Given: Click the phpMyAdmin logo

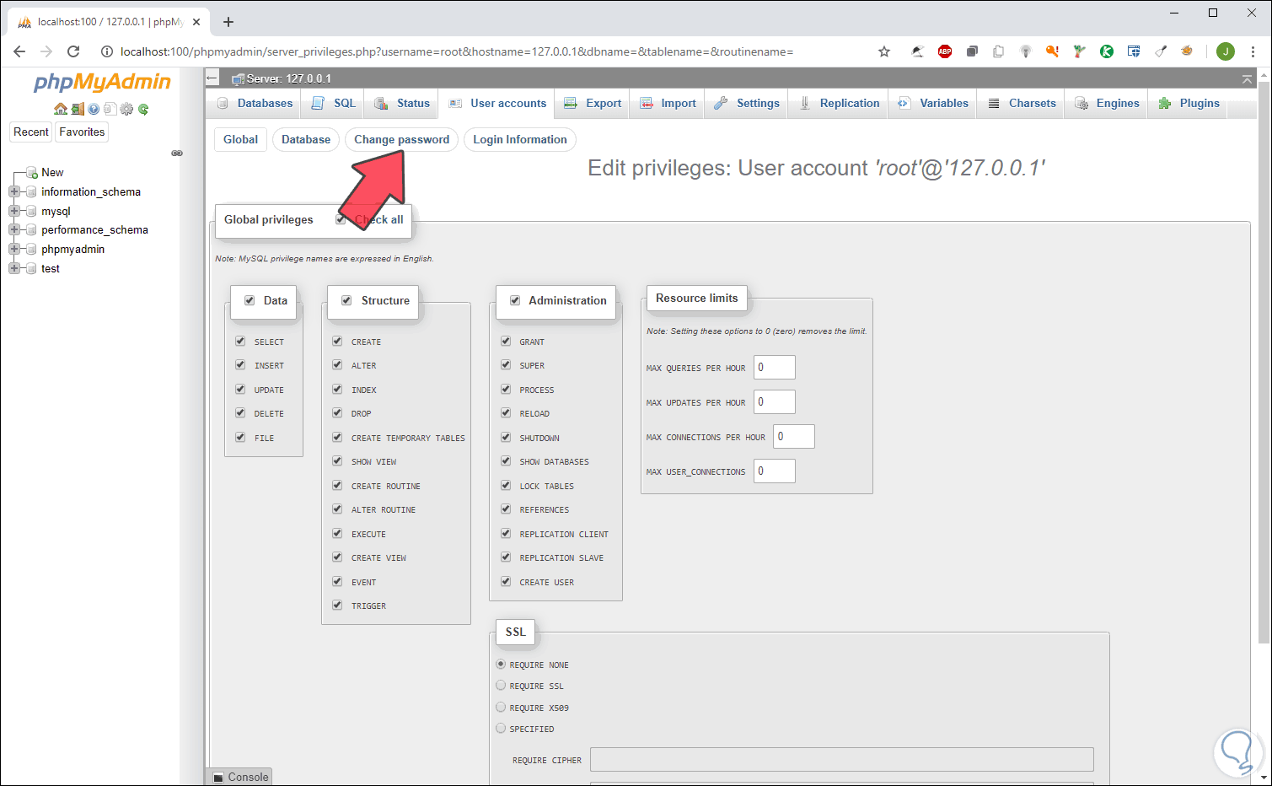Looking at the screenshot, I should tap(102, 83).
